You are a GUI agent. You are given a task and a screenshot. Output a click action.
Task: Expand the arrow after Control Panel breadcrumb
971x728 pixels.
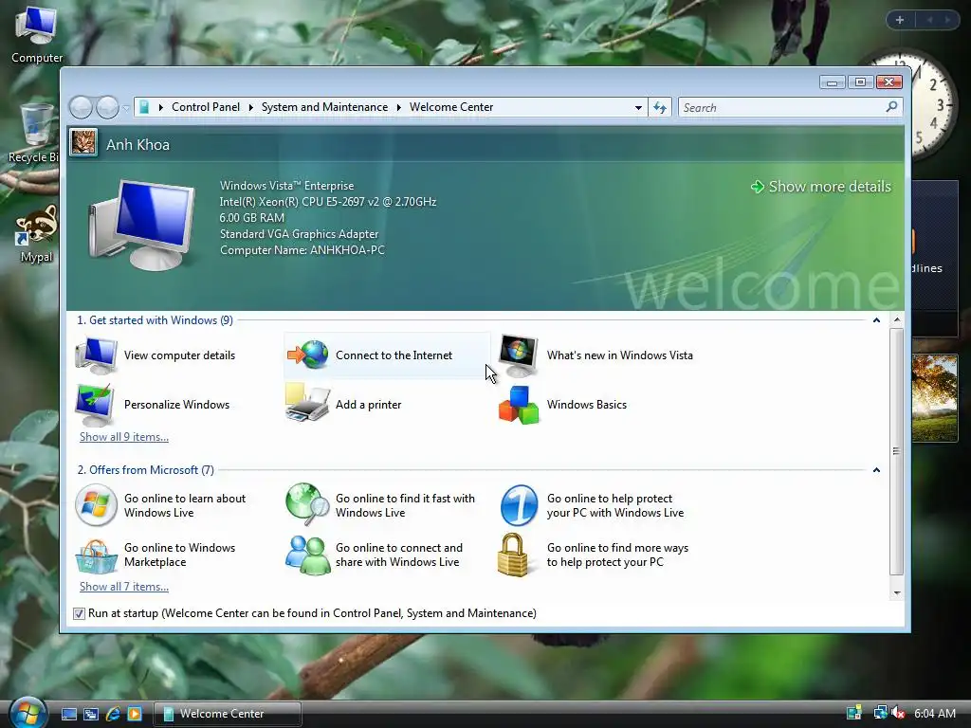coord(250,108)
